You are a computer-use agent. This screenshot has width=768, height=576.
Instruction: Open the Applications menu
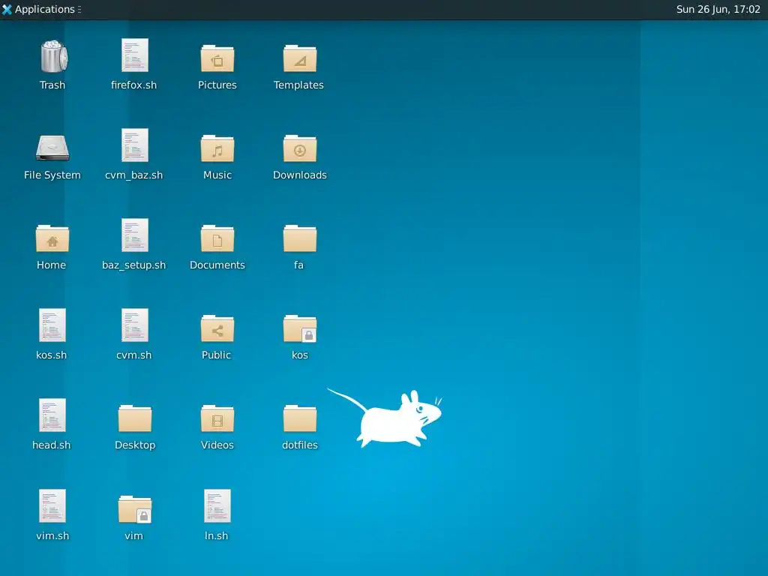pyautogui.click(x=42, y=9)
